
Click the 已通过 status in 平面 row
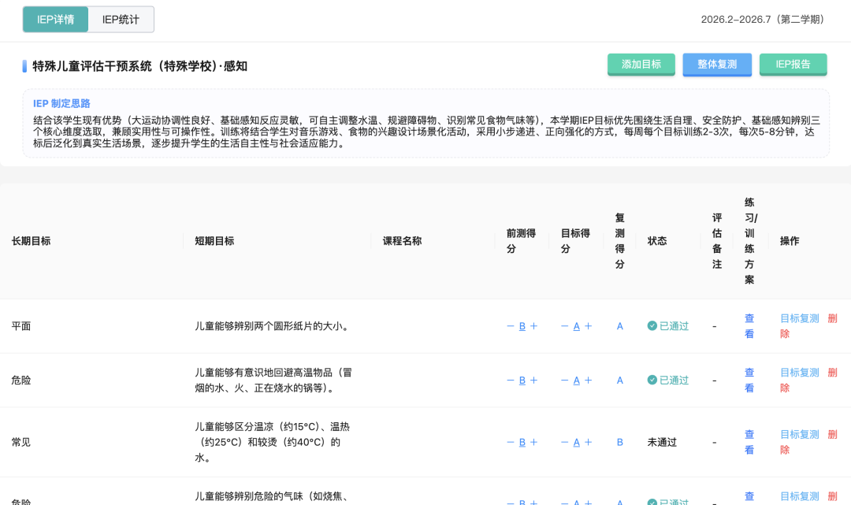668,326
